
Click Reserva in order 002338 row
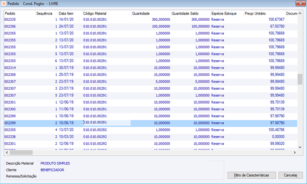pyautogui.click(x=218, y=137)
